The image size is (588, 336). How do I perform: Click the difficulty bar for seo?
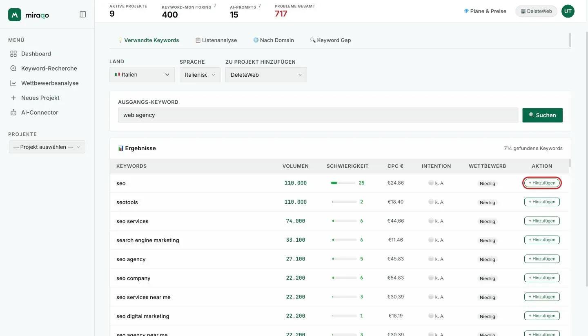(x=343, y=183)
